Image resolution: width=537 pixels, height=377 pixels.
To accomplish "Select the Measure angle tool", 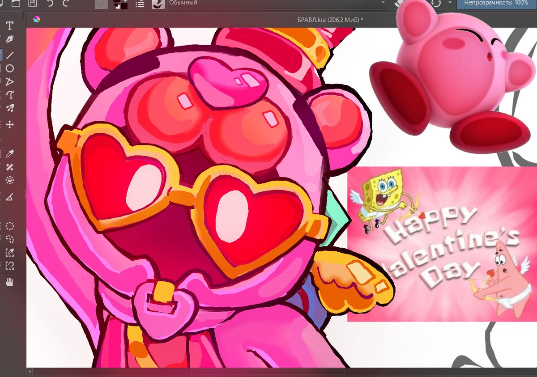I will pos(9,197).
